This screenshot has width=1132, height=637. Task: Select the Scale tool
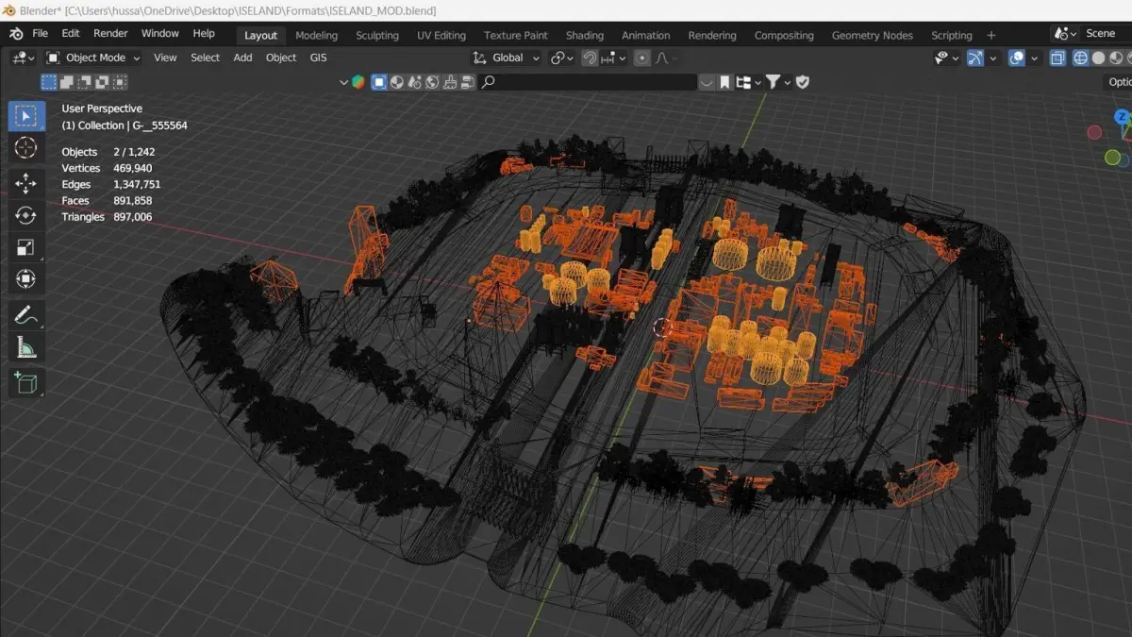tap(25, 247)
